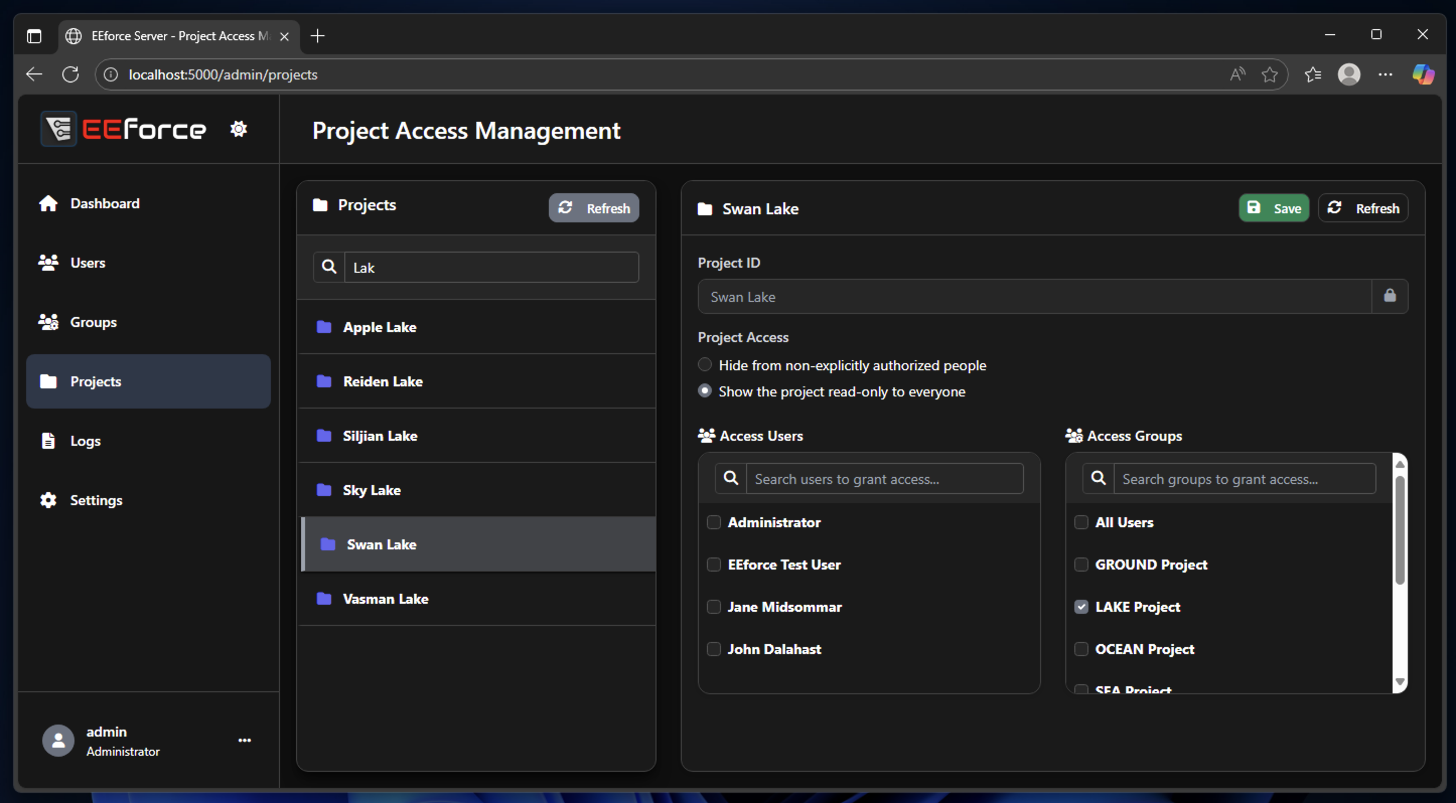Screen dimensions: 1456x803
Task: Click the browser address bar URL
Action: (223, 74)
